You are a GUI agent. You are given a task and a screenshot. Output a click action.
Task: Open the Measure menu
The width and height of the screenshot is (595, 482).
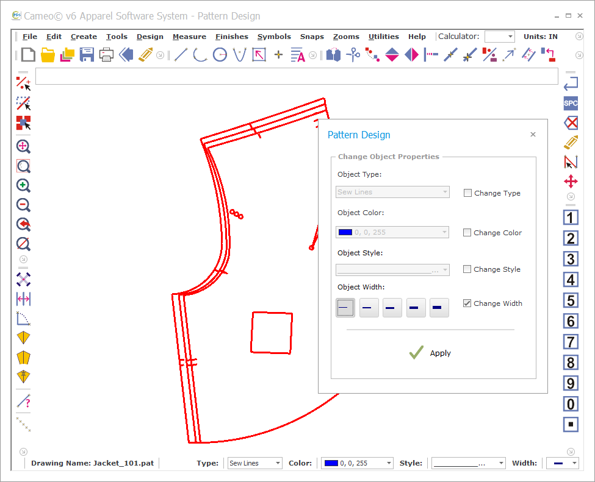point(189,37)
